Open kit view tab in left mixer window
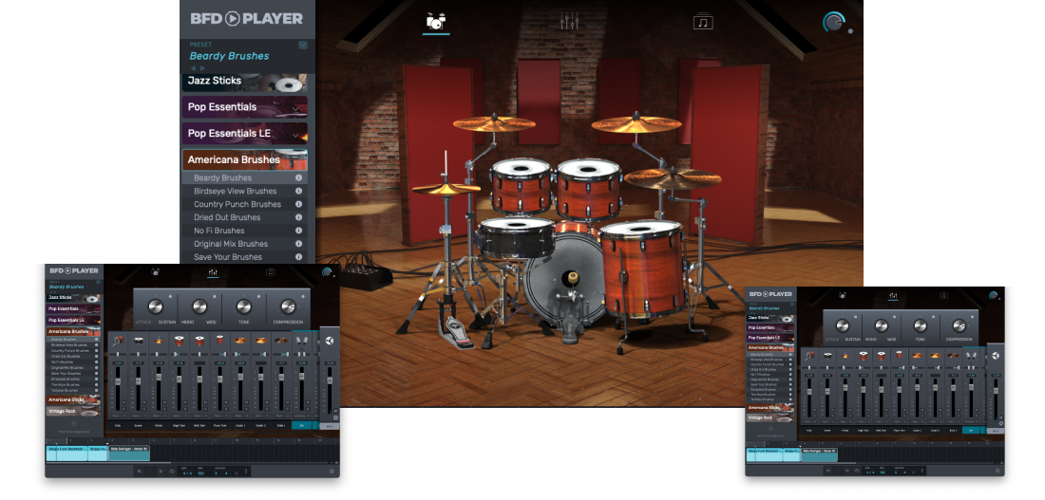Image resolution: width=1045 pixels, height=500 pixels. pyautogui.click(x=155, y=272)
